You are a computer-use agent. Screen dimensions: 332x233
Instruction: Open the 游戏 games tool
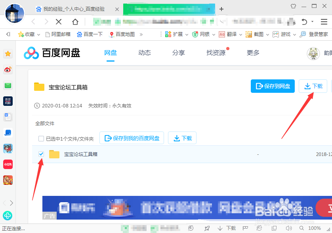pos(281,34)
